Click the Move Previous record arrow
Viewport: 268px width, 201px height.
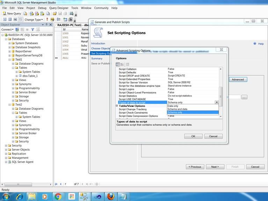(x=61, y=184)
